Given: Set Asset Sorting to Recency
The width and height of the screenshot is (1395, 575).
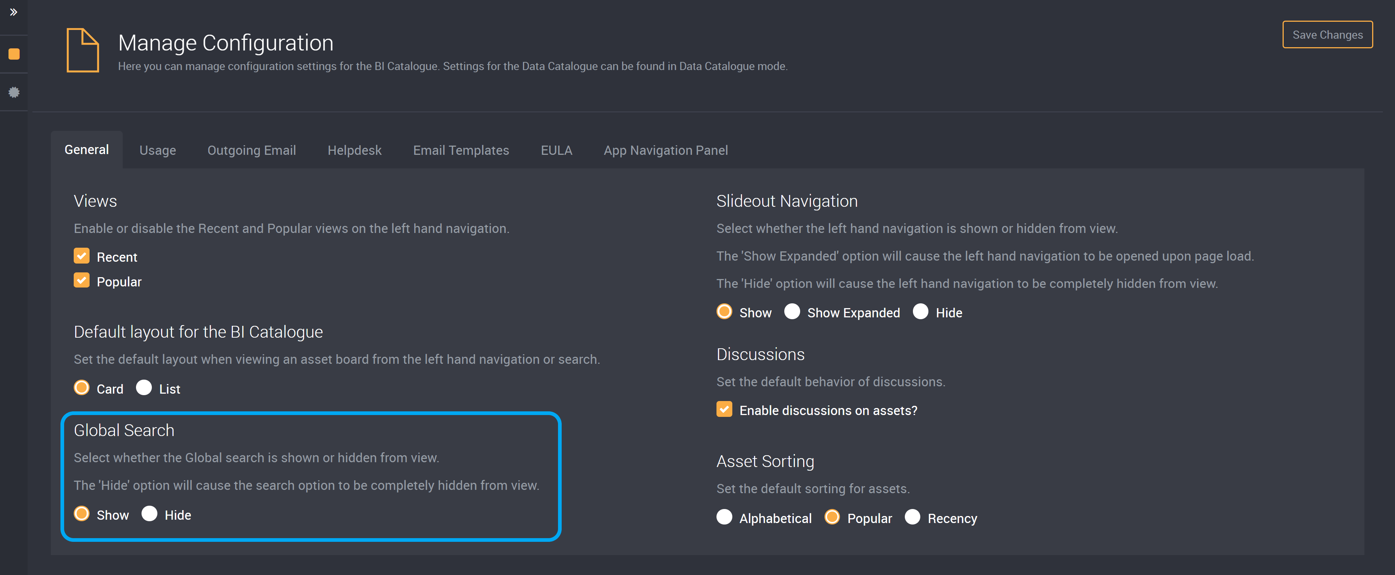Looking at the screenshot, I should (x=913, y=517).
